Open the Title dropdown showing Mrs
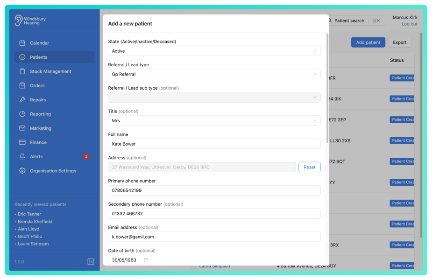 click(214, 120)
